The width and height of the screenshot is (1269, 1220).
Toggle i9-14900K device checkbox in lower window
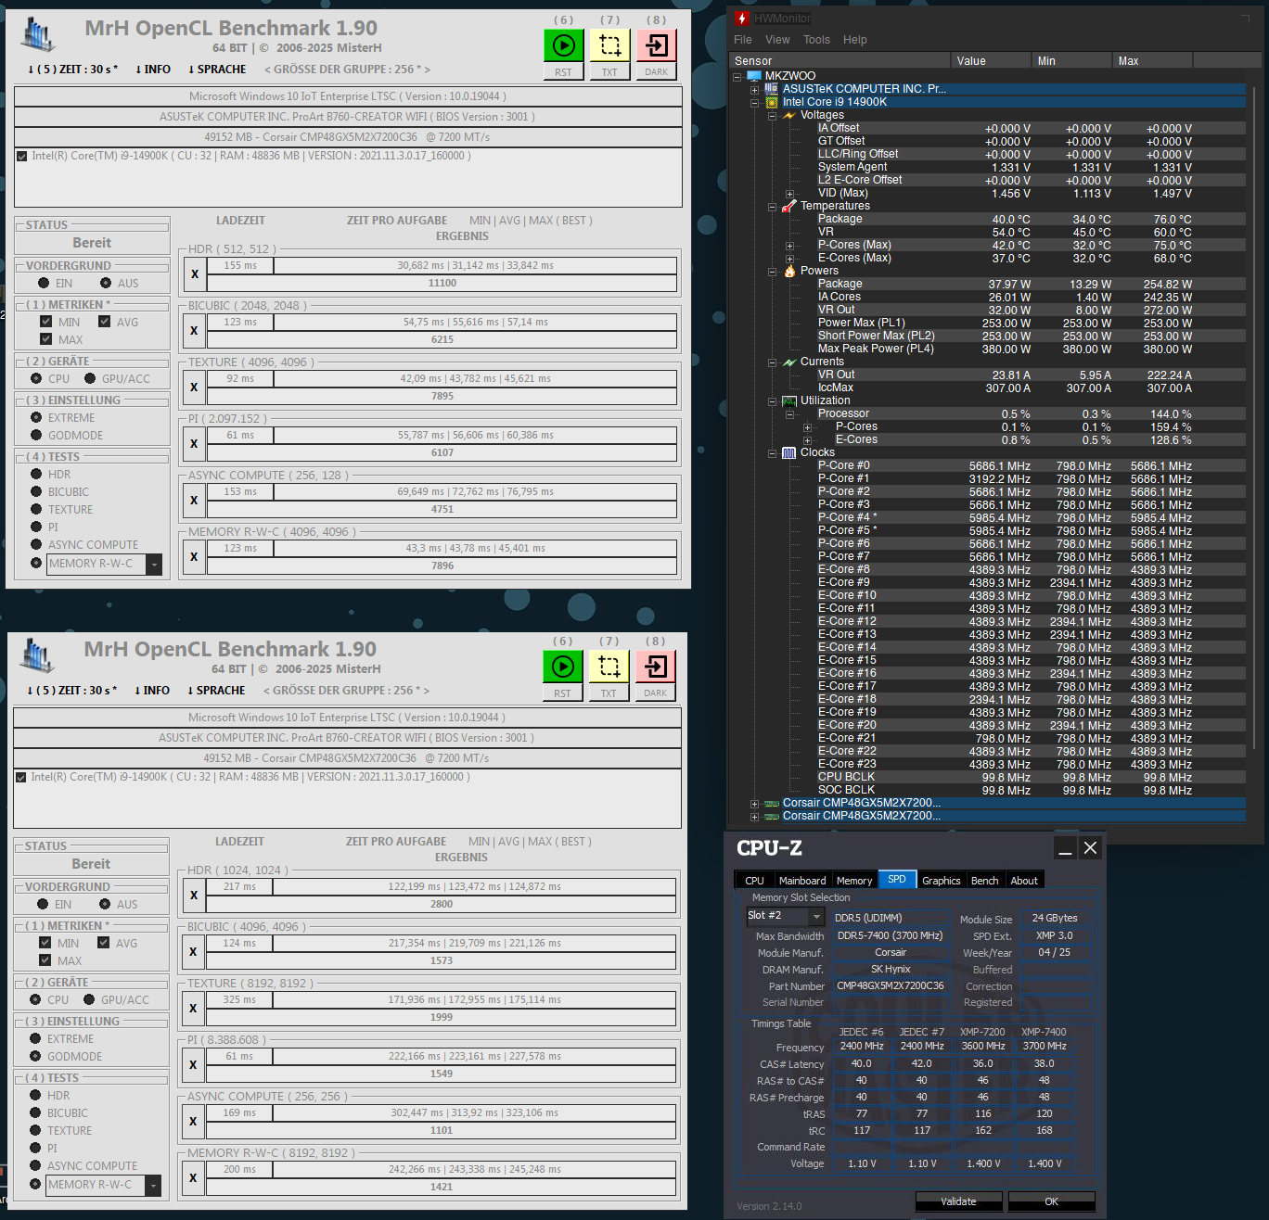[x=21, y=777]
